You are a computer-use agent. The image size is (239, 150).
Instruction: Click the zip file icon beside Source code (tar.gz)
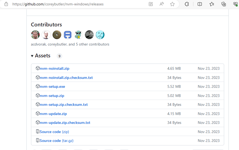[37, 140]
